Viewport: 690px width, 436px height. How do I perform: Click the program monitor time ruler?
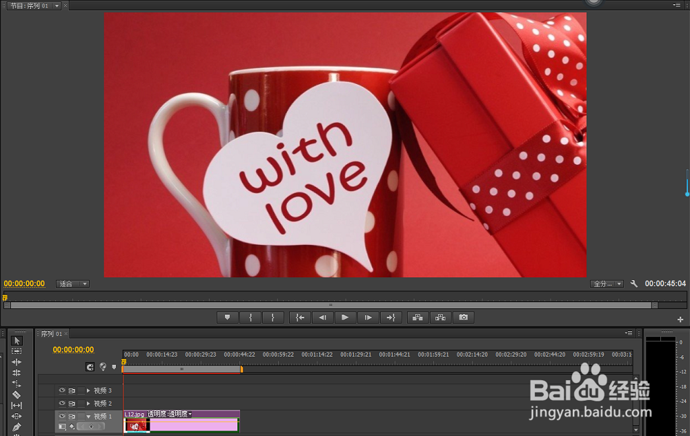pyautogui.click(x=345, y=297)
